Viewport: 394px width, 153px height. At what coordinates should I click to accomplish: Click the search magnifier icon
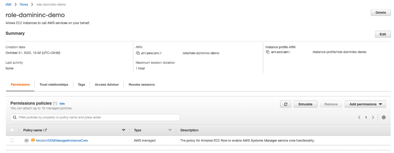pos(14,118)
